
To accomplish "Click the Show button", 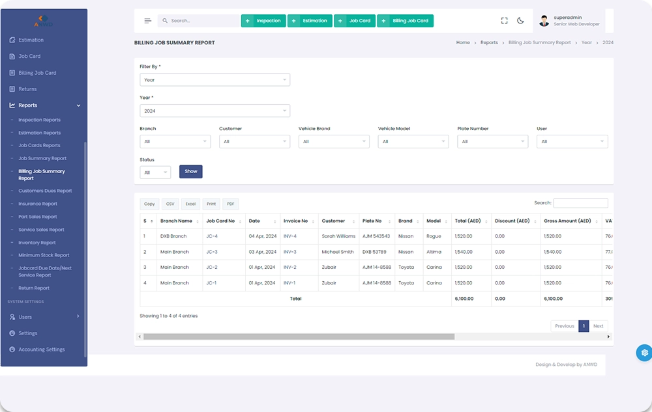I will (190, 172).
